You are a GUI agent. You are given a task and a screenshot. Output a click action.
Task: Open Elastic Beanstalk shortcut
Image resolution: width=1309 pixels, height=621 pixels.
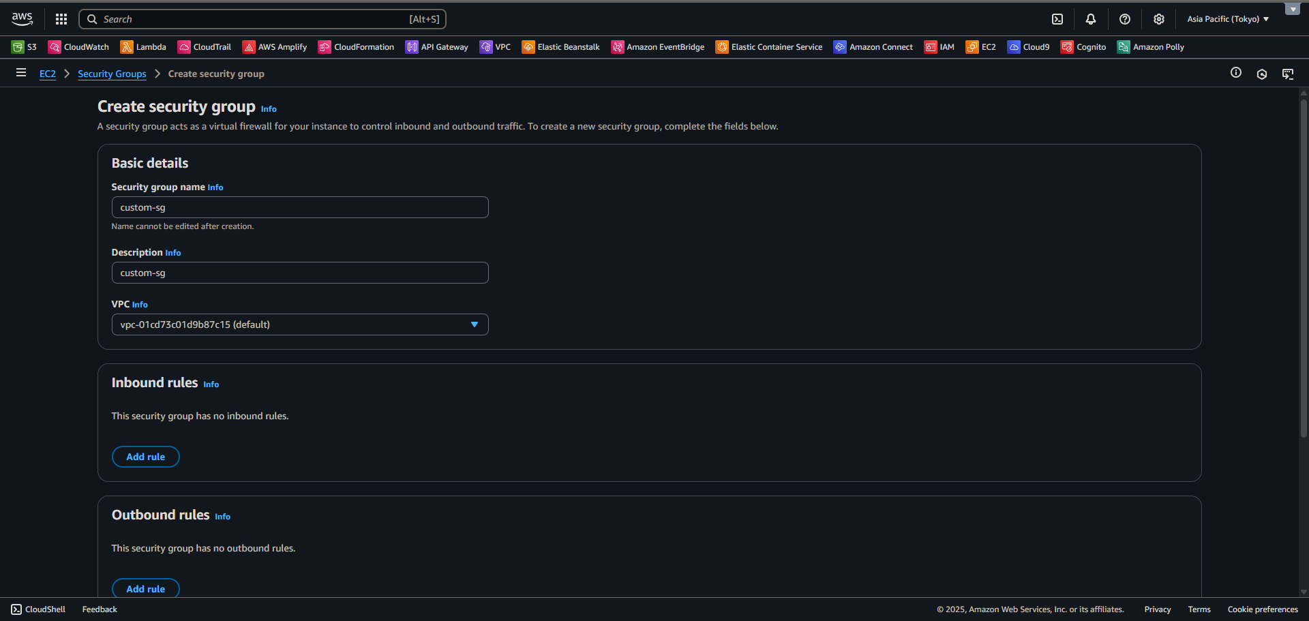point(561,47)
